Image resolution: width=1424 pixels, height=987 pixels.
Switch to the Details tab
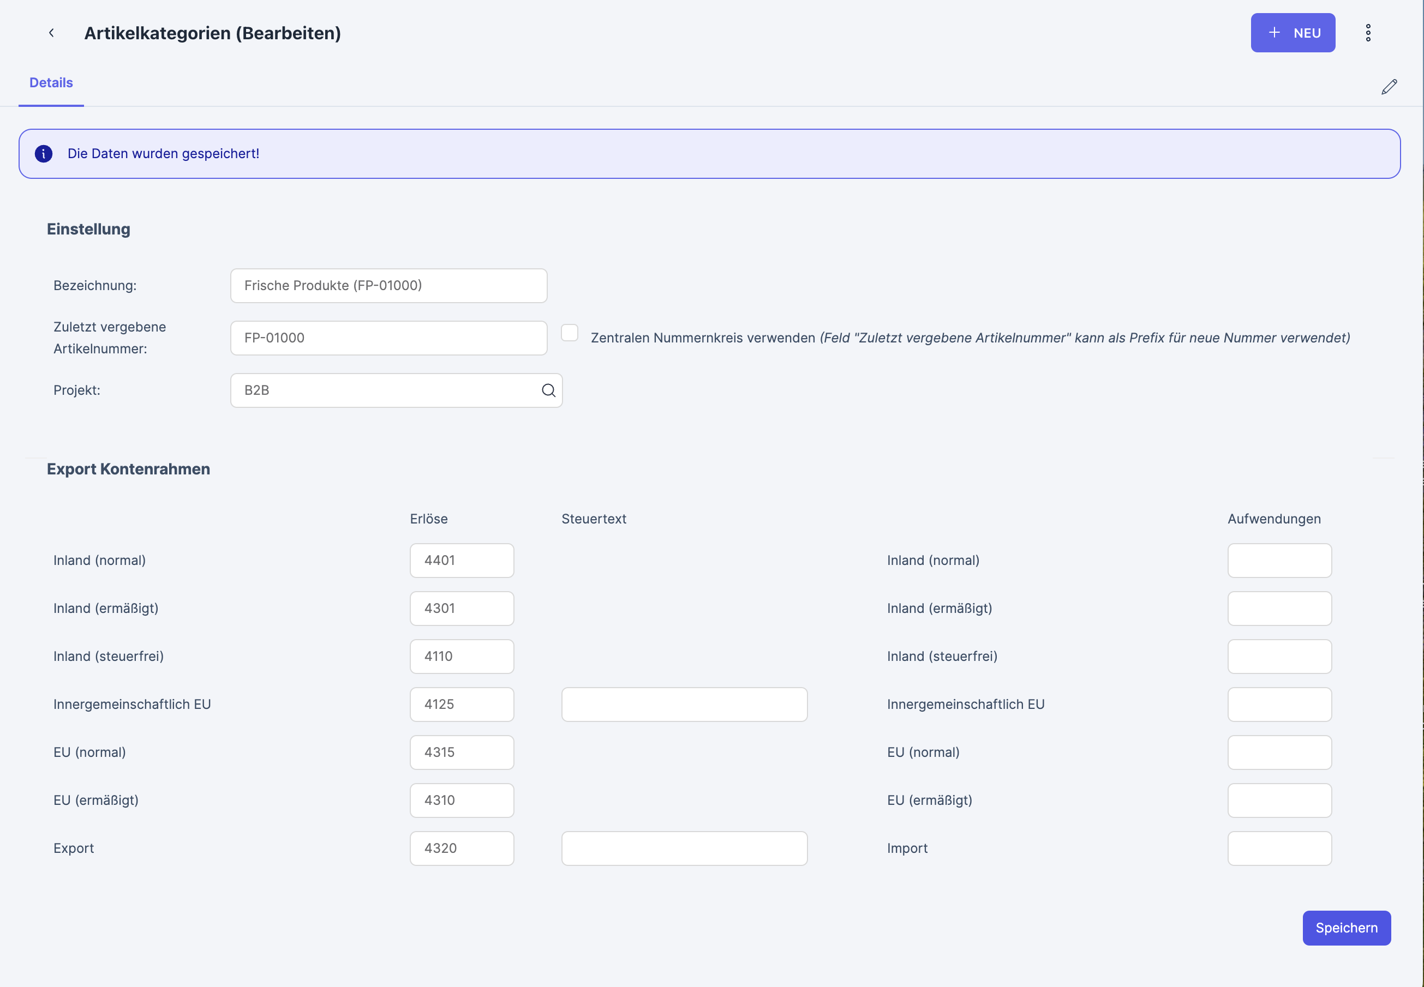click(x=51, y=83)
